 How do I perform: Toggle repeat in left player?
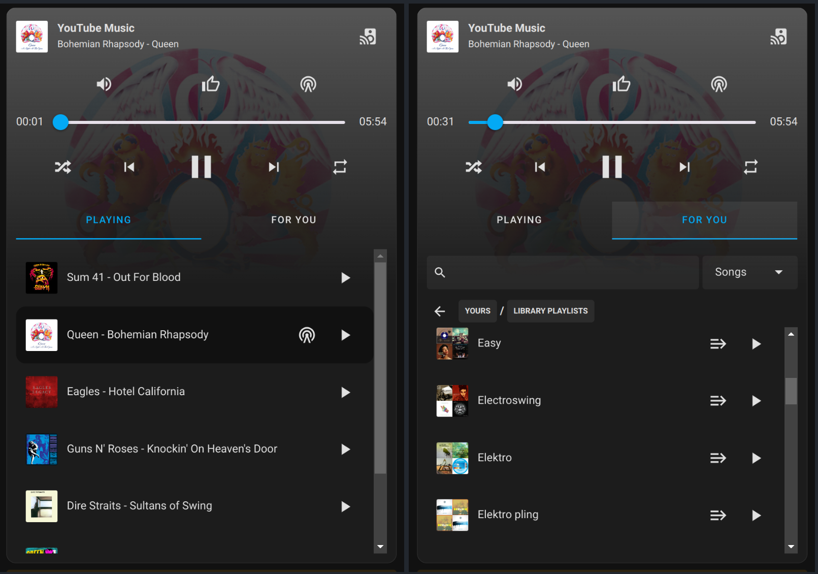[x=340, y=167]
